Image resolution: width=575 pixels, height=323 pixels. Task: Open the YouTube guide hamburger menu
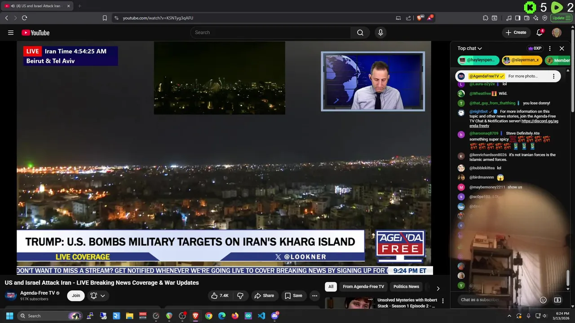[11, 33]
